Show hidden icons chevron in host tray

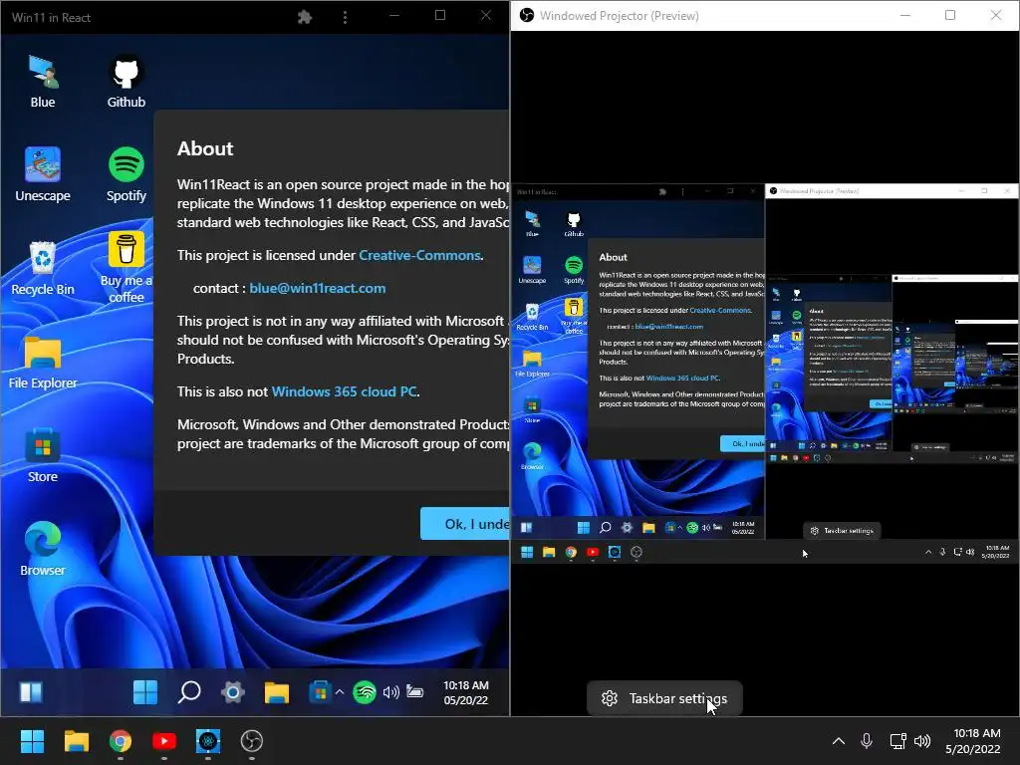point(839,741)
